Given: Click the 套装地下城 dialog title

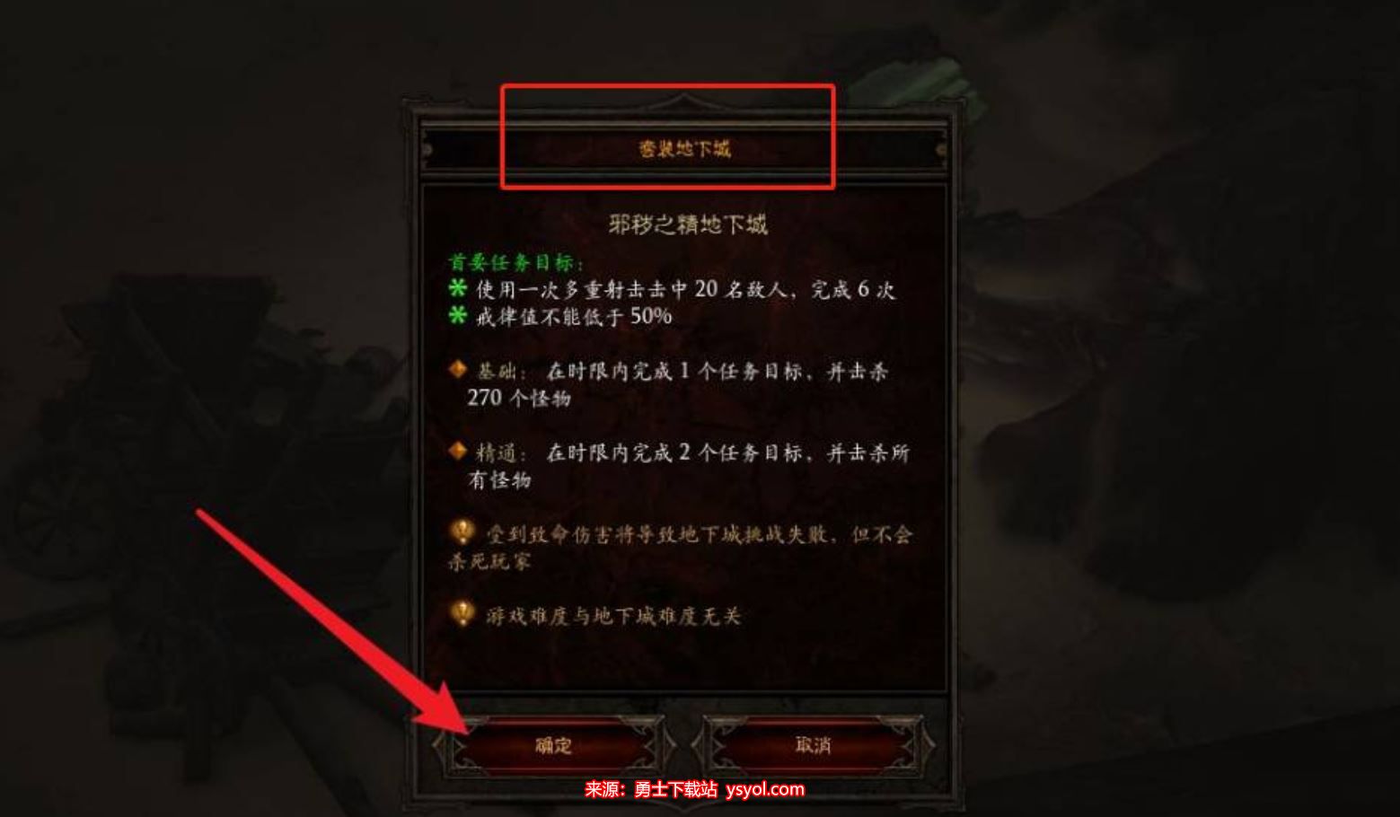Looking at the screenshot, I should (684, 149).
